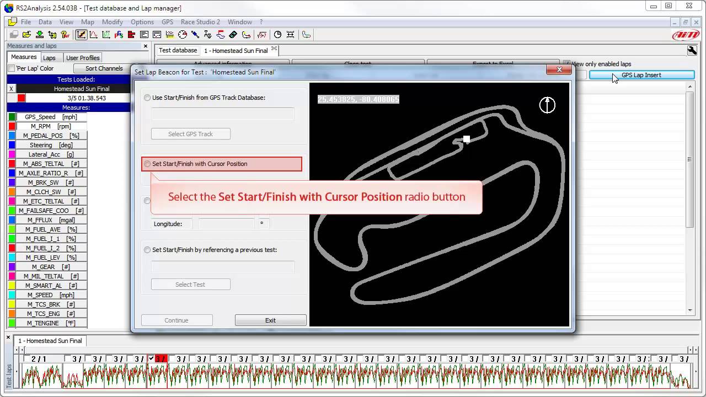Screen dimensions: 706x397
Task: Click the green download arrow toolbar icon
Action: click(x=40, y=35)
